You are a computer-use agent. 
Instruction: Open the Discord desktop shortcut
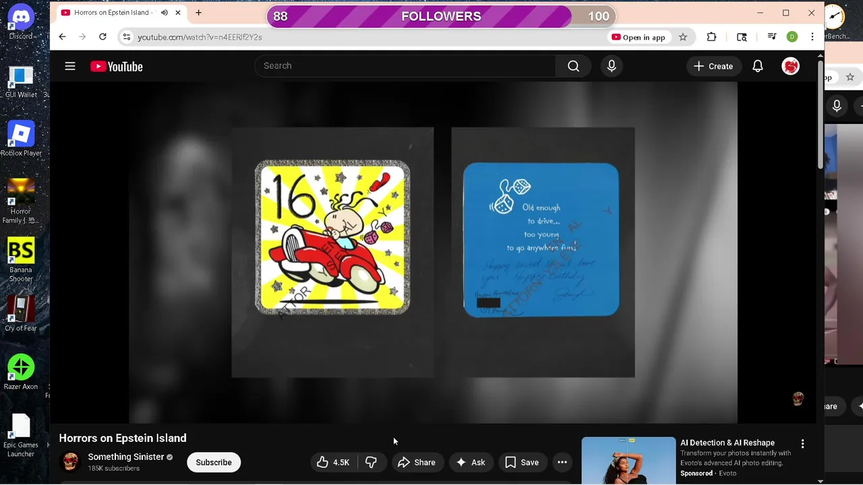21,20
